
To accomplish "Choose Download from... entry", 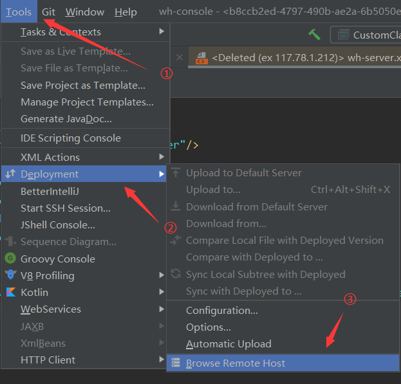I will pos(226,224).
